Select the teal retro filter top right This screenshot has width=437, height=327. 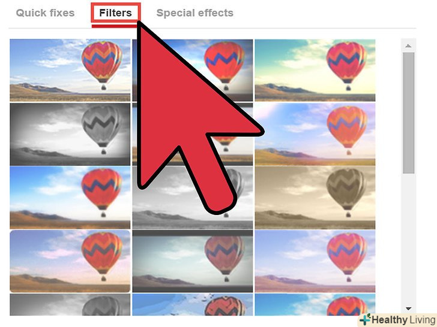pyautogui.click(x=315, y=70)
